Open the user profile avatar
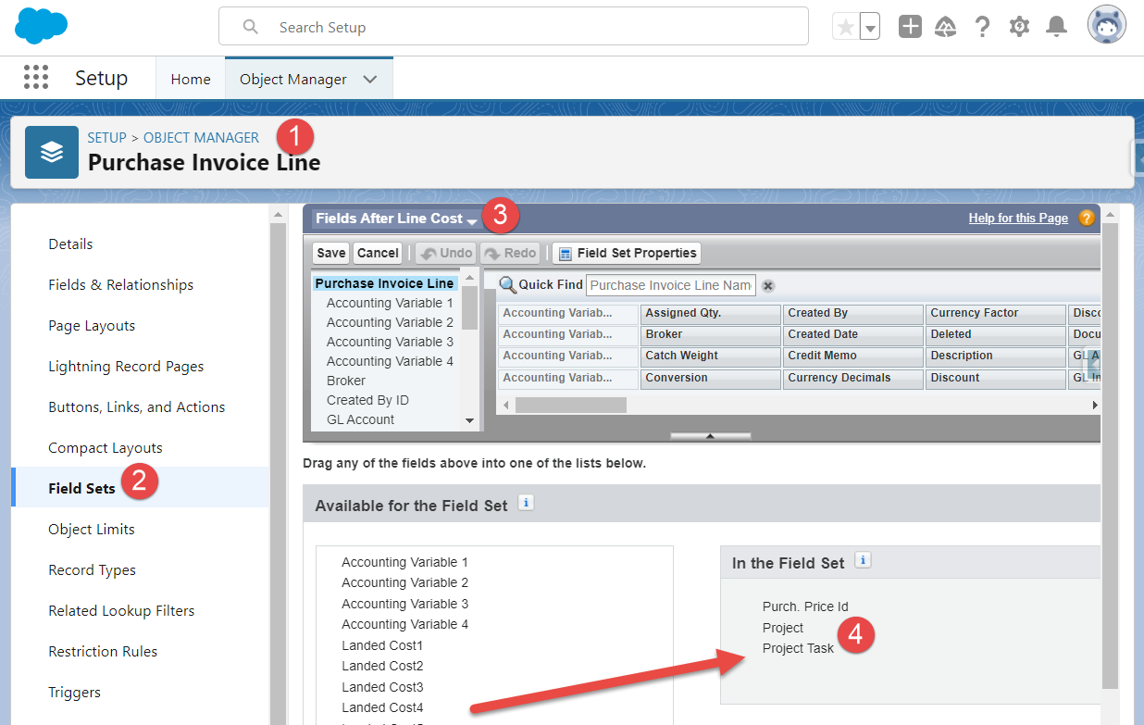Viewport: 1144px width, 725px height. tap(1107, 26)
